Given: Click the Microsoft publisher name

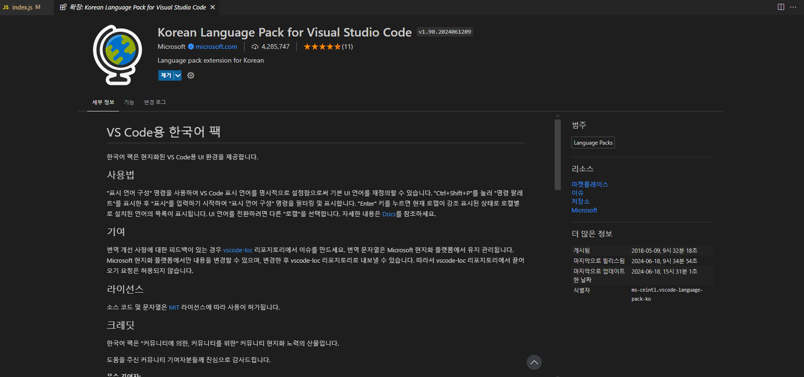Looking at the screenshot, I should coord(172,46).
